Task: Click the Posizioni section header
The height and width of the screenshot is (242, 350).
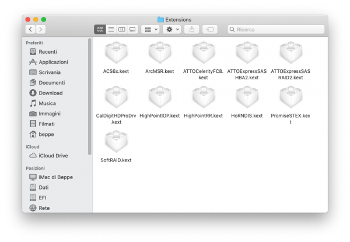Action: 35,168
